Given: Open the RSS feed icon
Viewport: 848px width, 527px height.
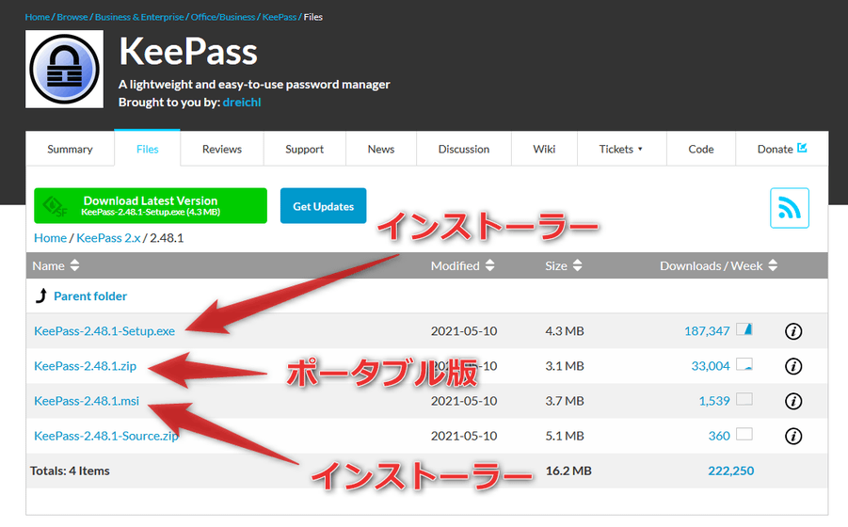Looking at the screenshot, I should tap(789, 208).
